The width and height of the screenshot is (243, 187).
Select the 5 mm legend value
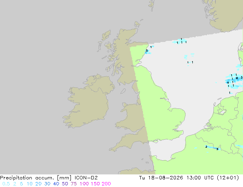21,184
